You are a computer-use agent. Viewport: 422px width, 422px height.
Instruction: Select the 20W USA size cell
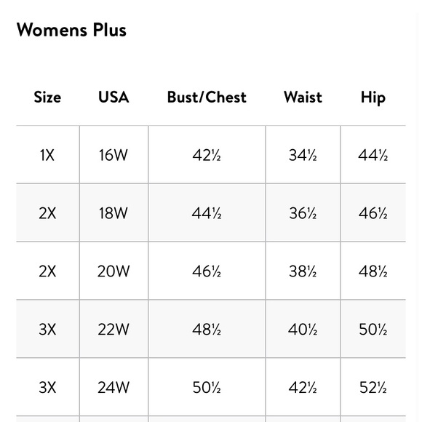coord(114,271)
